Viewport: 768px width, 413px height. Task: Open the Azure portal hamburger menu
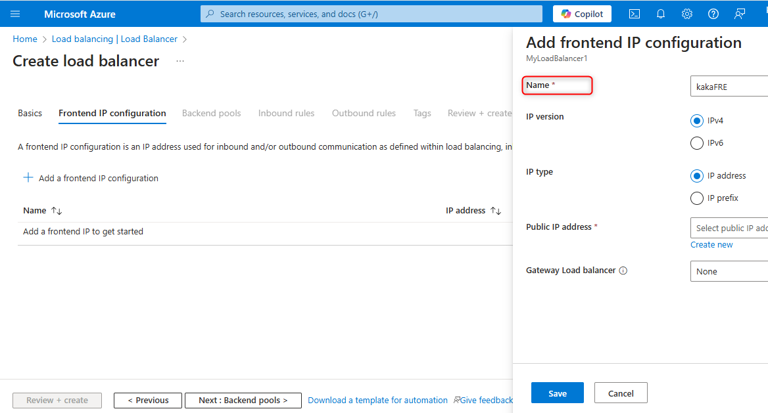(15, 14)
